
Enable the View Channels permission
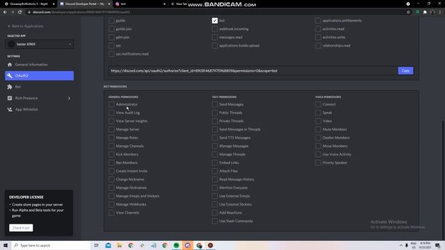coord(111,212)
